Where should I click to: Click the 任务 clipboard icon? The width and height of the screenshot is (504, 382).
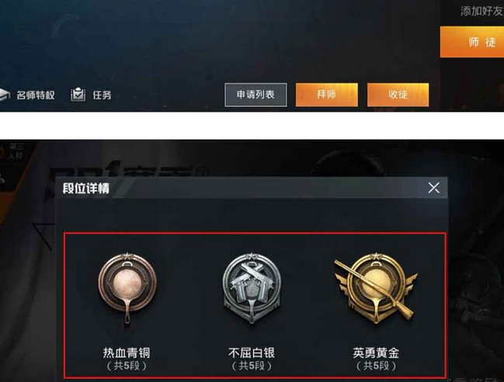point(78,95)
